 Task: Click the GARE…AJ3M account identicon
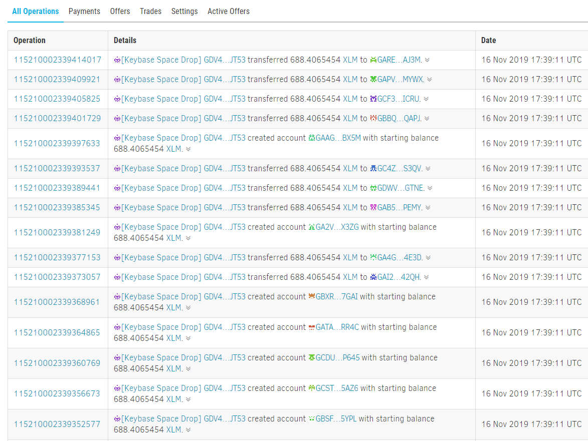click(373, 60)
